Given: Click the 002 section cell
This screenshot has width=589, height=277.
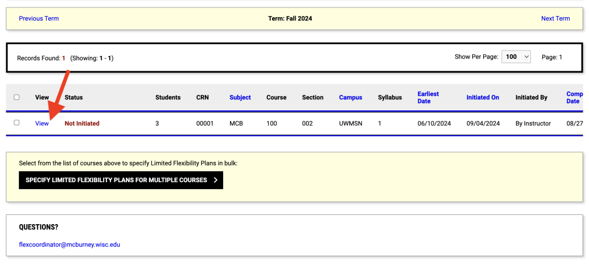Looking at the screenshot, I should point(307,123).
